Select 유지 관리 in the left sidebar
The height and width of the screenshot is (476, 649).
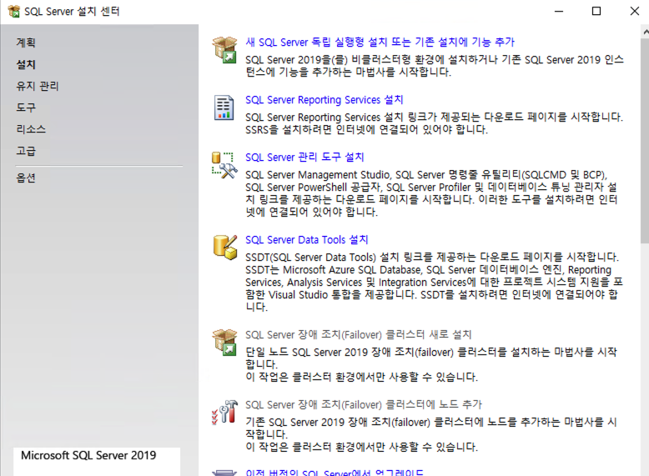(x=38, y=86)
